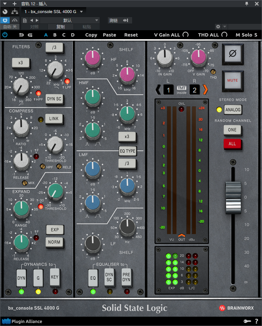Click the preset file page icon
This screenshot has height=326, width=262.
tap(25, 21)
